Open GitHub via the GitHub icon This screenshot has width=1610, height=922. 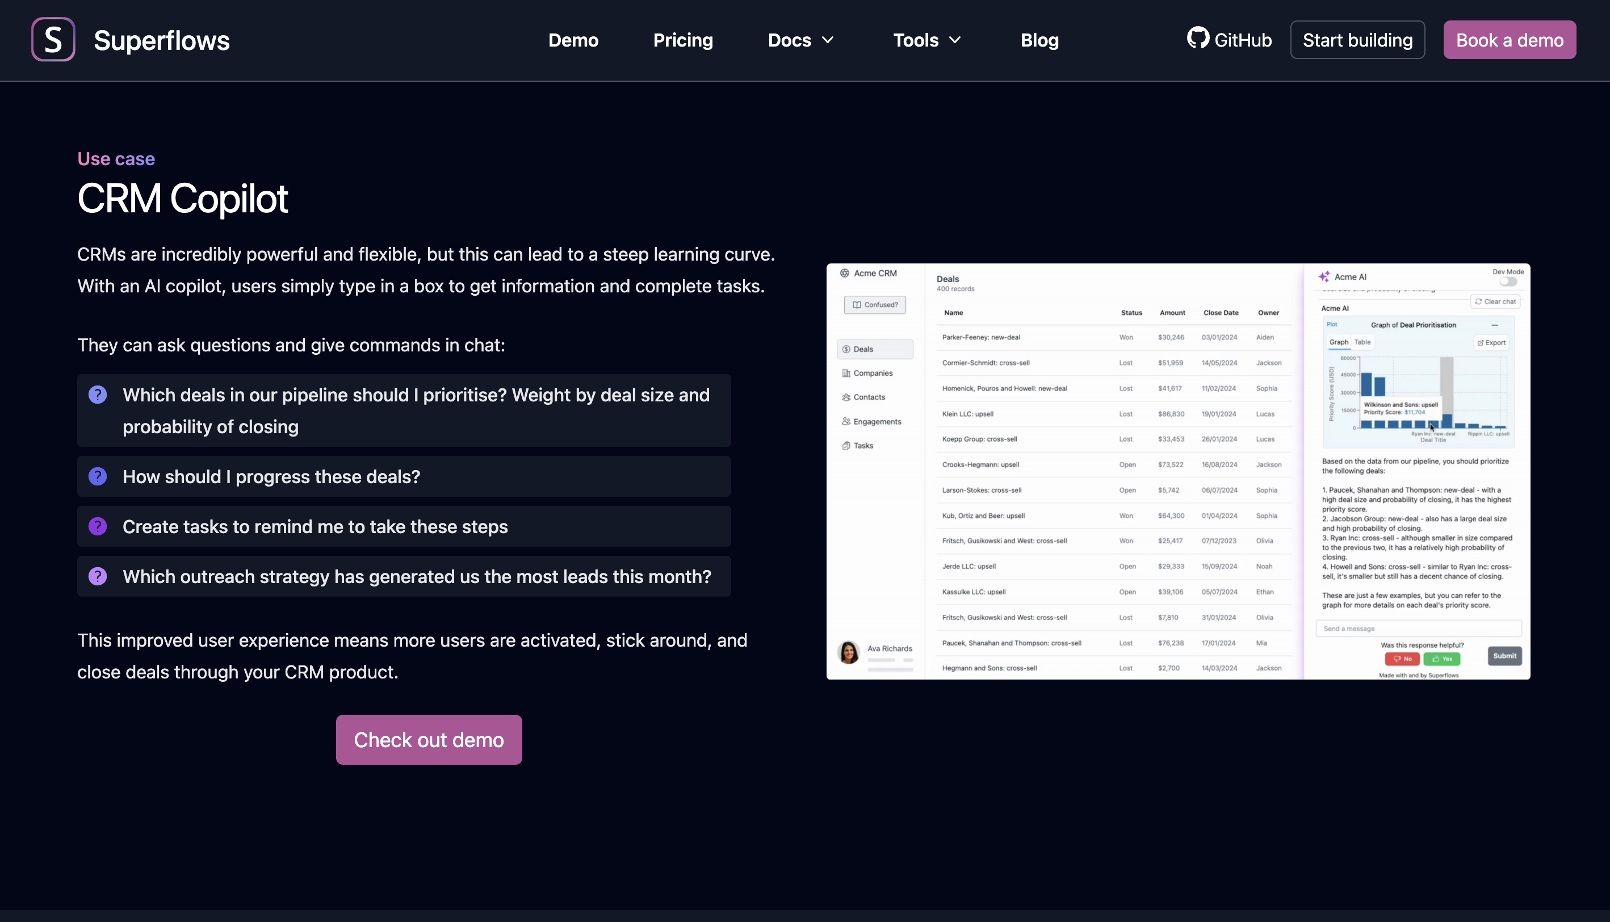click(x=1198, y=39)
